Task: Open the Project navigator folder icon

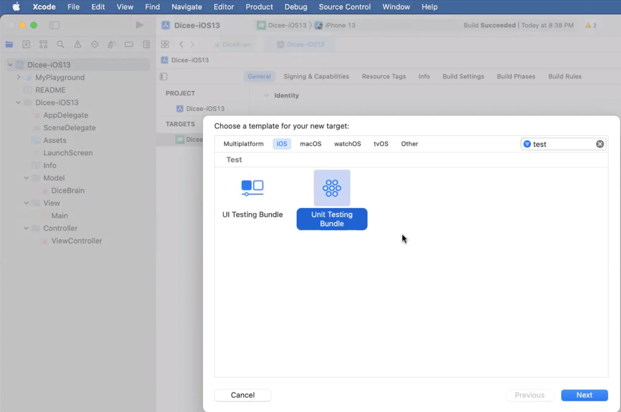Action: (x=9, y=44)
